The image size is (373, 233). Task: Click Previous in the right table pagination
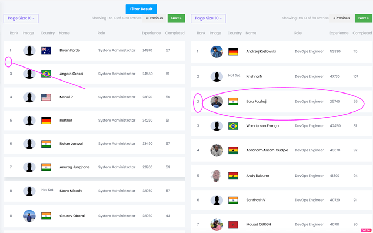[341, 18]
